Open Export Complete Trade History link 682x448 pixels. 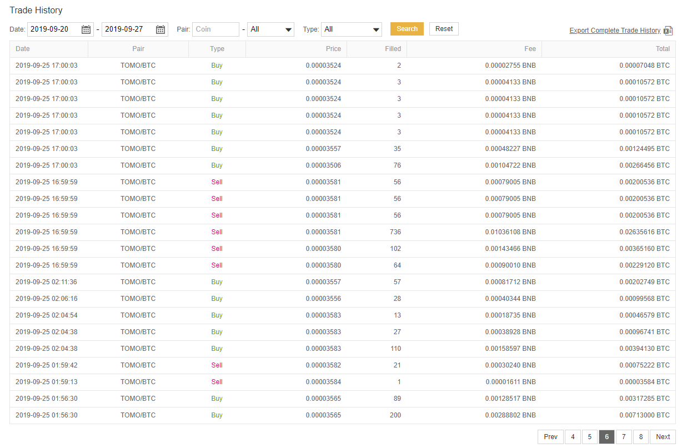pos(615,31)
